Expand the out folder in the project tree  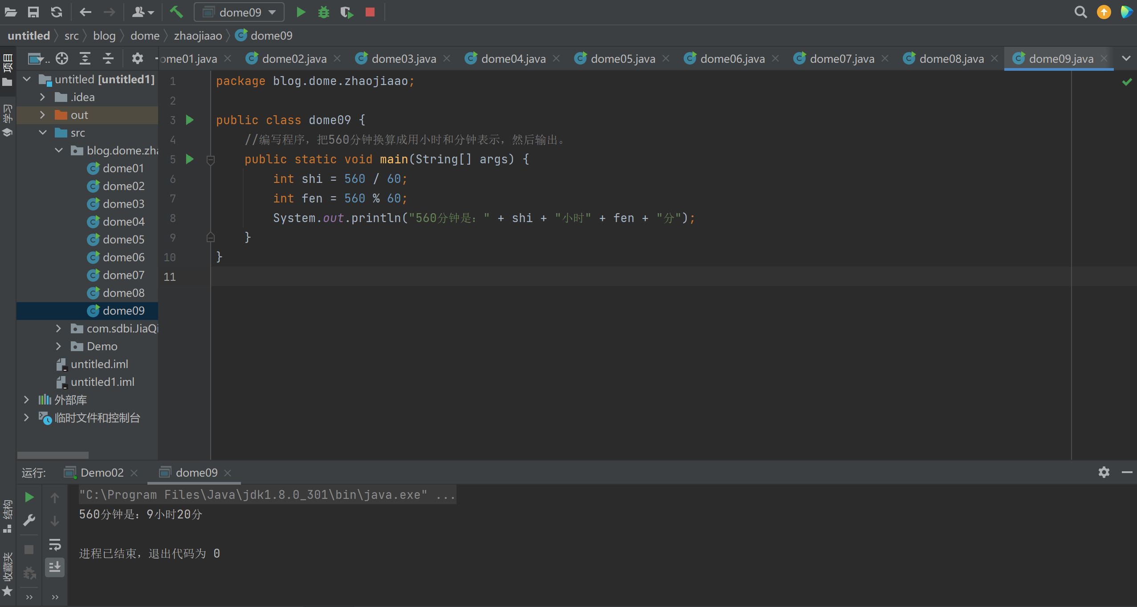[x=42, y=115]
